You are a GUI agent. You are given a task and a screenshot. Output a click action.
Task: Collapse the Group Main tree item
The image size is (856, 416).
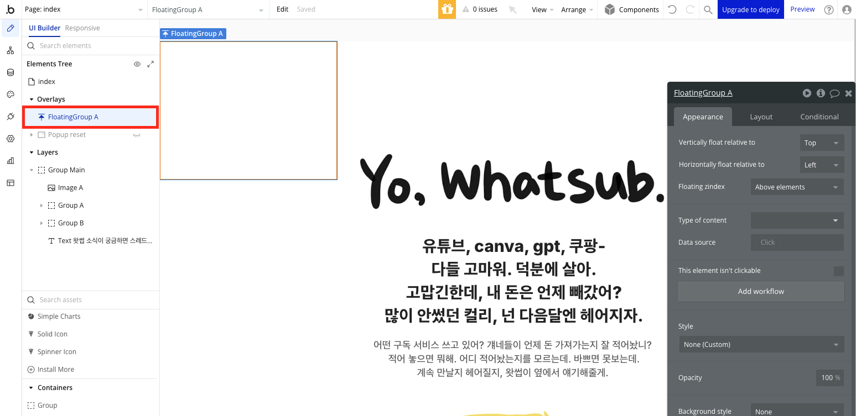pyautogui.click(x=32, y=170)
